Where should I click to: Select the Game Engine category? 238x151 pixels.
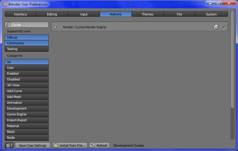(x=27, y=114)
